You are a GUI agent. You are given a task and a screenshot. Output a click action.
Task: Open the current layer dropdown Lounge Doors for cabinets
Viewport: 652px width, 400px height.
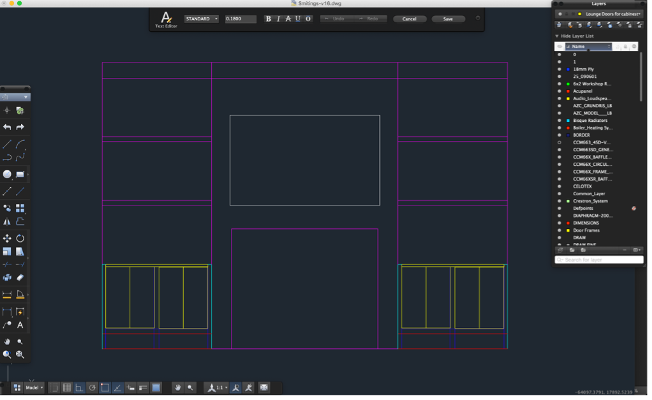(599, 14)
